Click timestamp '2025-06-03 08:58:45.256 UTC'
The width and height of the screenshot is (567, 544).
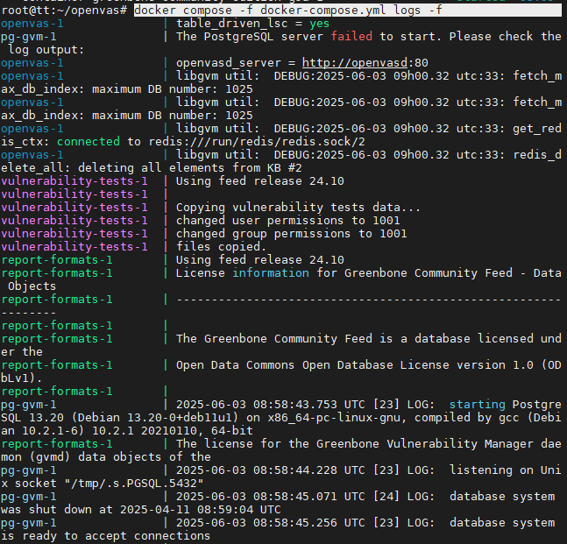point(271,523)
